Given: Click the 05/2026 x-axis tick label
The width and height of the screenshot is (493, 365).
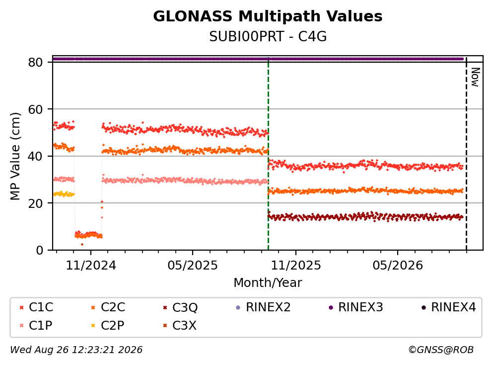Looking at the screenshot, I should (x=398, y=266).
